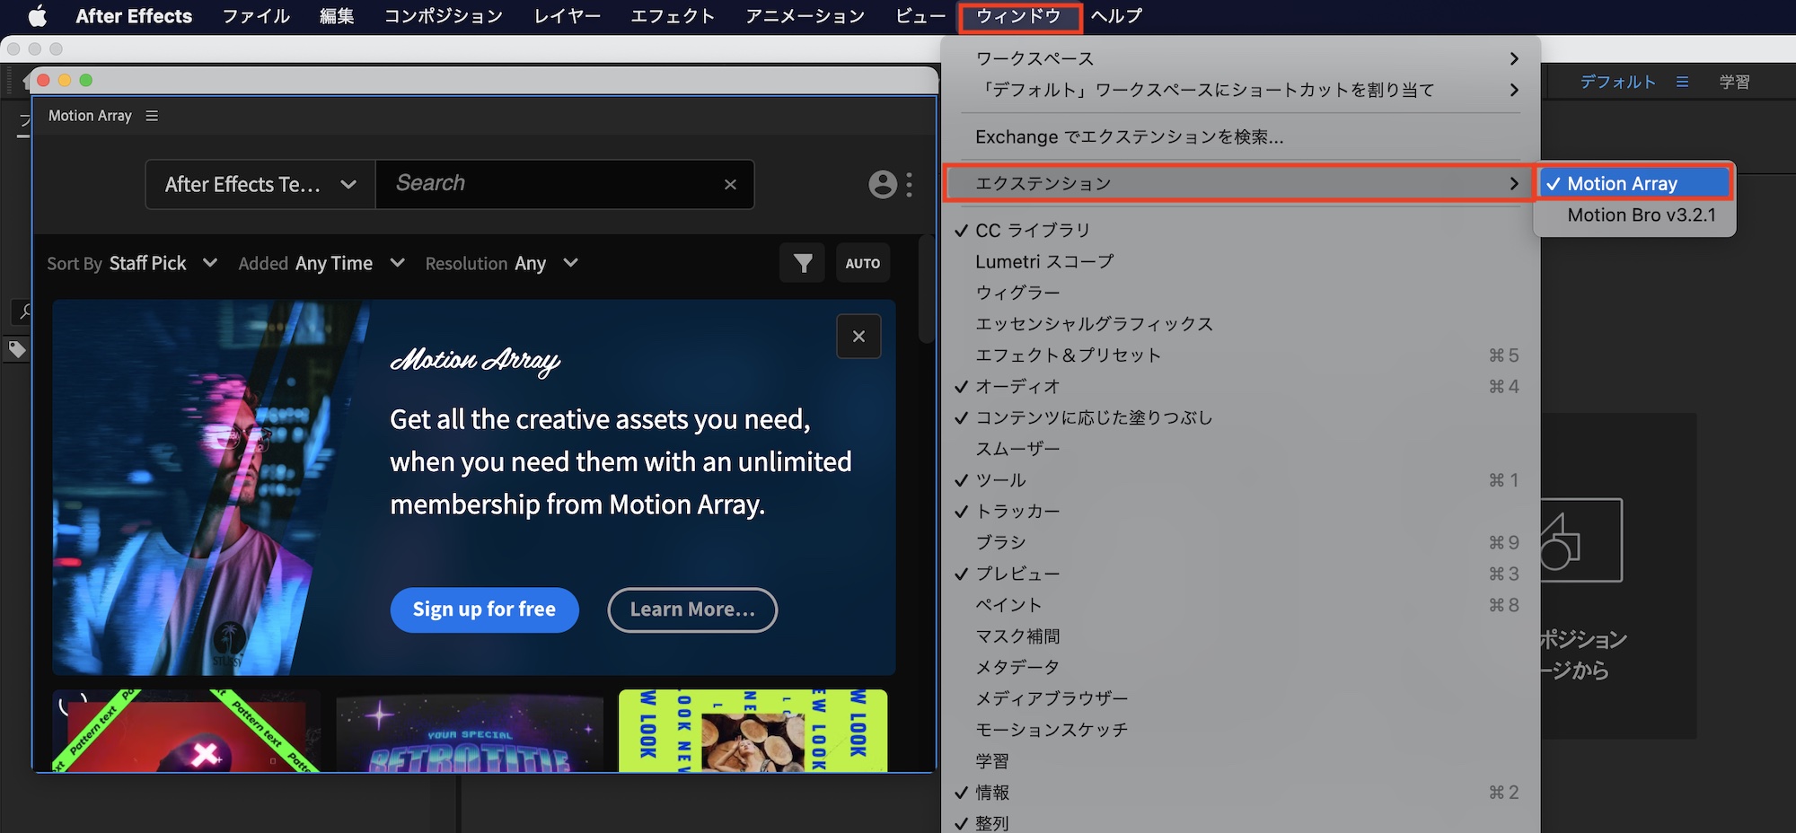Click the filter funnel icon
1796x833 pixels.
803,263
